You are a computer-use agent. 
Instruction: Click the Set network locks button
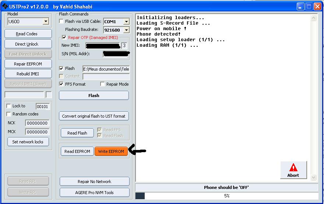pos(28,142)
